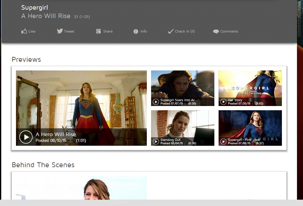Play the Supergirl Soars Into Action clip
The image size is (303, 206).
click(x=156, y=102)
